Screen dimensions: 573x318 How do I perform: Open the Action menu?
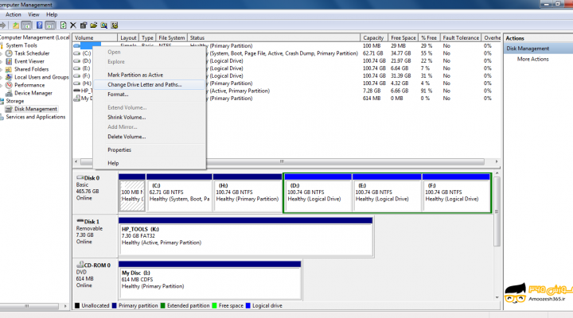[14, 14]
